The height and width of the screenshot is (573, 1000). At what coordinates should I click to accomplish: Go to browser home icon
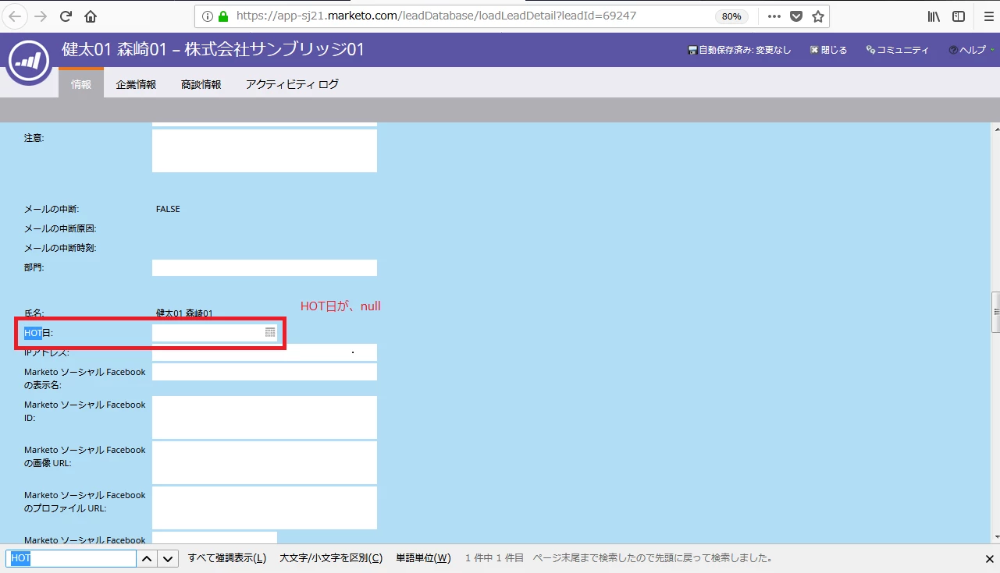tap(91, 16)
